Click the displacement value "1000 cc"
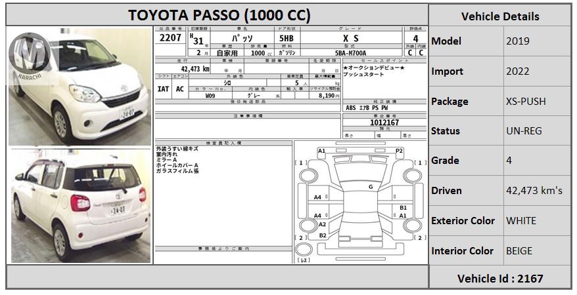 click(260, 53)
